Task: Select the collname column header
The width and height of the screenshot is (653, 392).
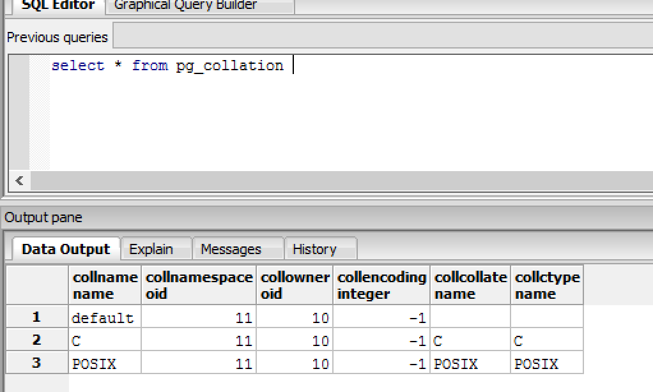Action: click(x=105, y=285)
